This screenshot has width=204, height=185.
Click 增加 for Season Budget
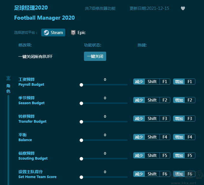tap(179, 100)
